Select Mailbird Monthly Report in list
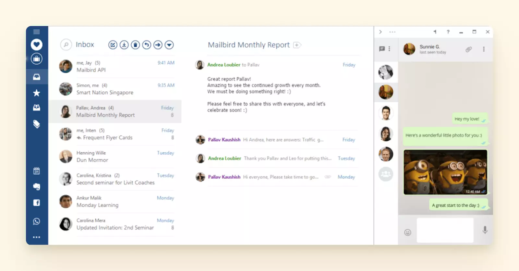This screenshot has height=271, width=519. 115,111
